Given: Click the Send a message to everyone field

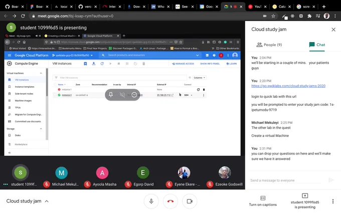Looking at the screenshot, I should (285, 180).
